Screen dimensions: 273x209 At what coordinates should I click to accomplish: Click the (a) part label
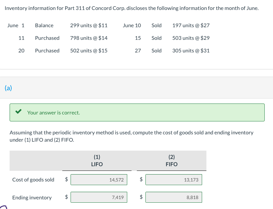8,88
